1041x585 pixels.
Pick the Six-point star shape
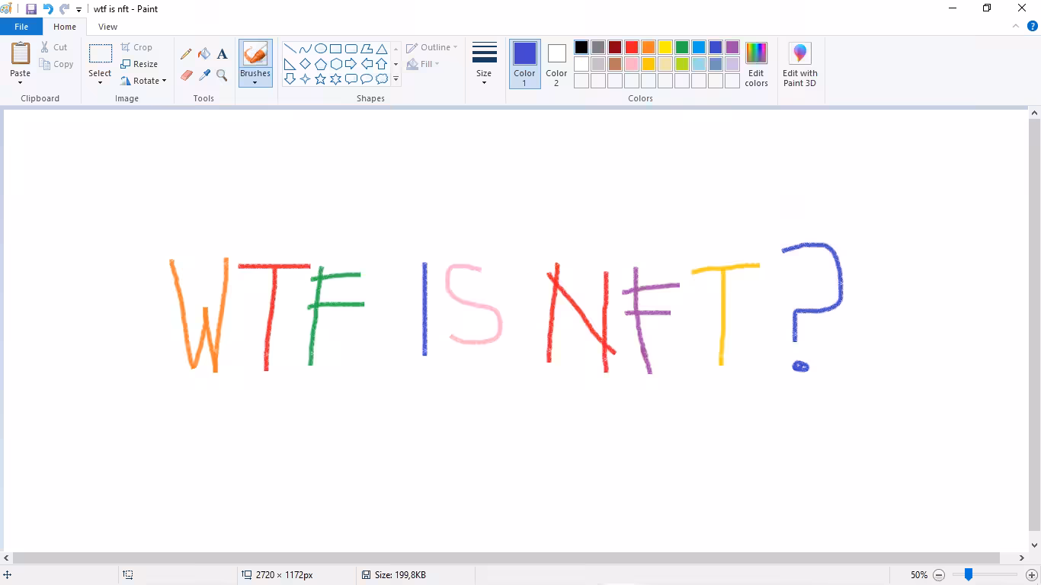[336, 78]
